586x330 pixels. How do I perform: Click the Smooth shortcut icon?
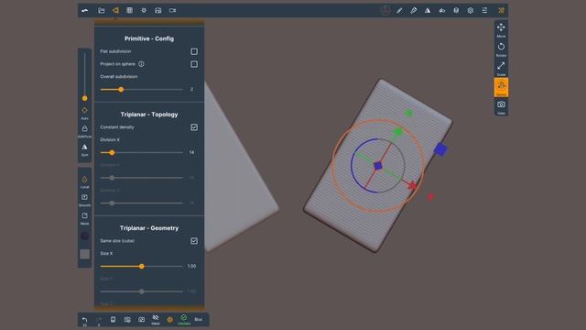click(85, 200)
